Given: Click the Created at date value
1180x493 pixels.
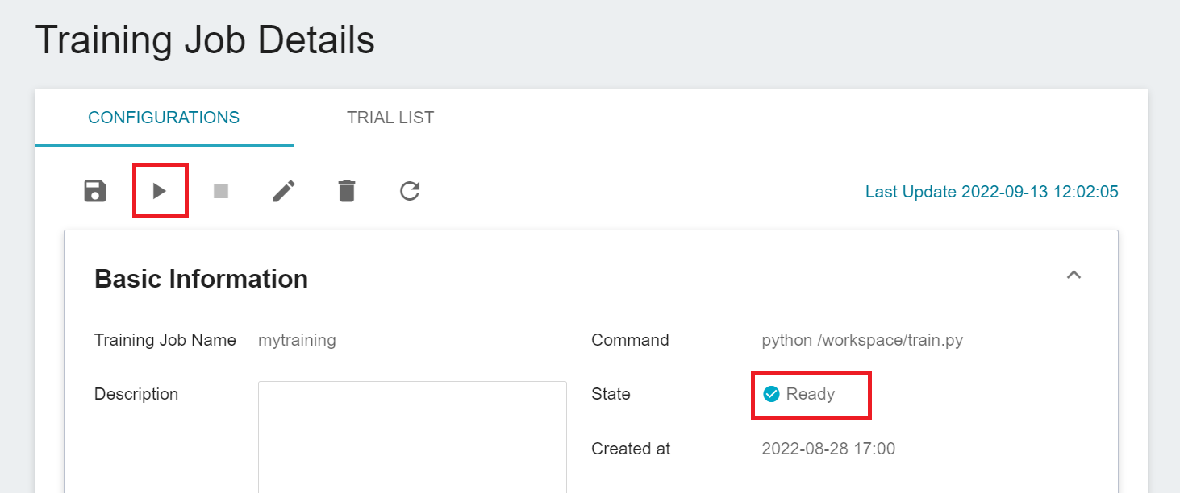Looking at the screenshot, I should click(828, 449).
